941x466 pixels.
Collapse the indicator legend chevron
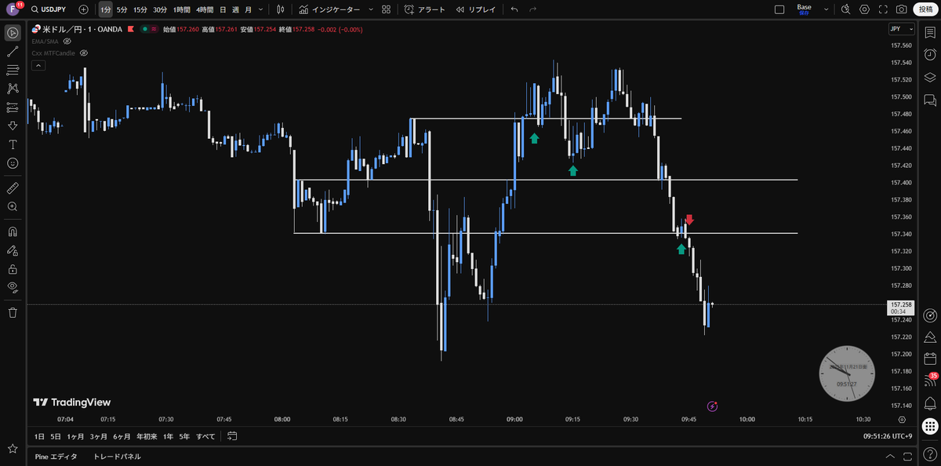click(x=38, y=66)
